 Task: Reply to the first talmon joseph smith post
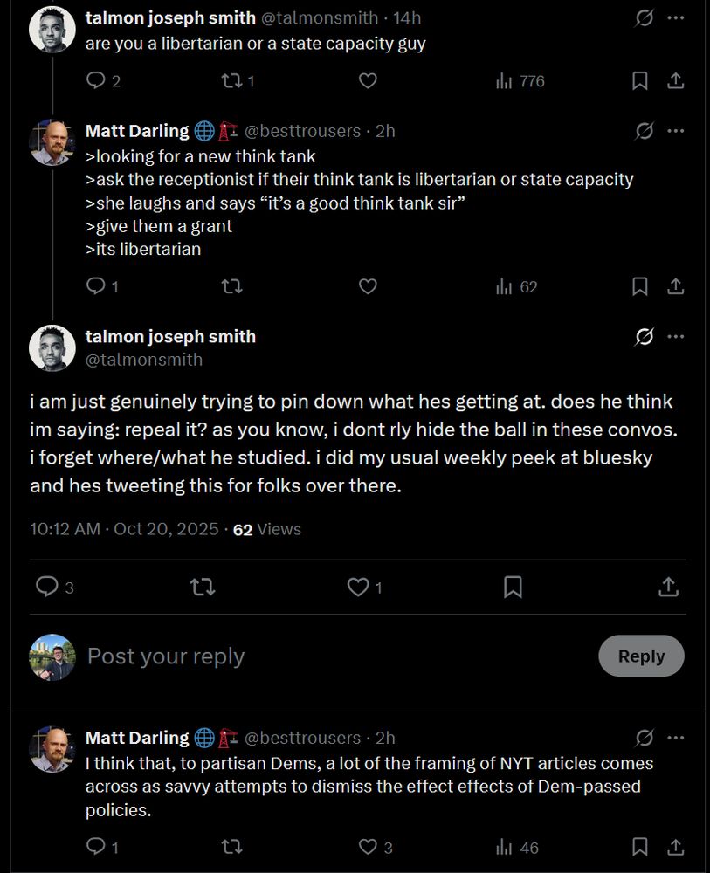tap(96, 81)
